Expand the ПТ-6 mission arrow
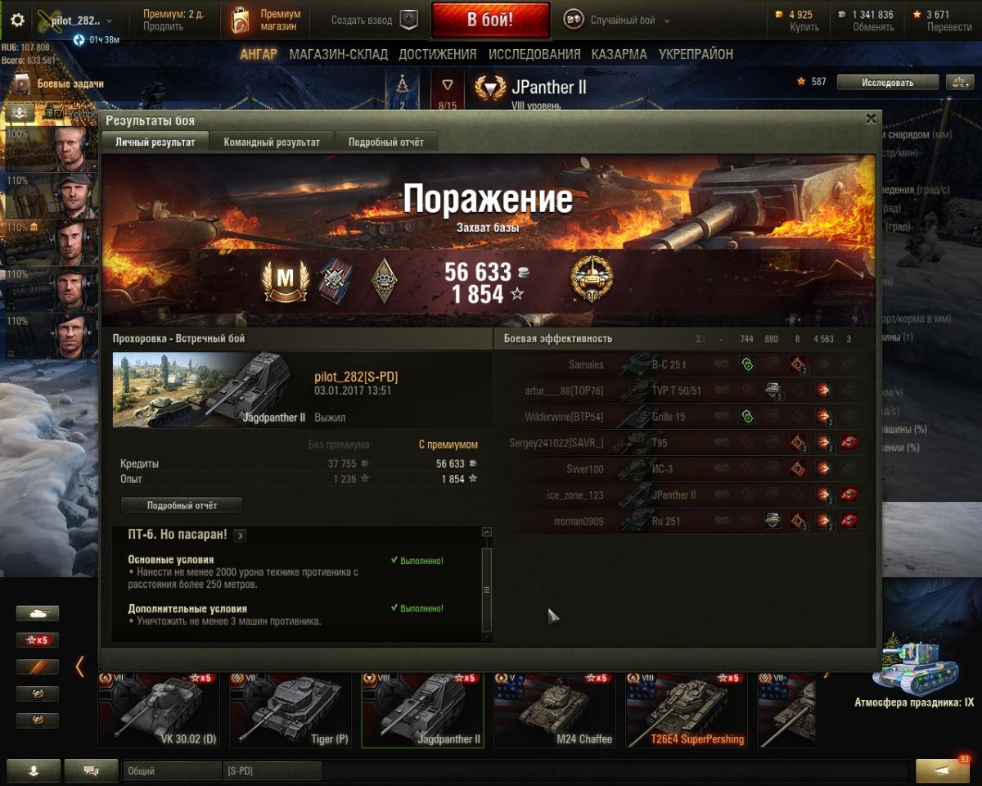 point(240,535)
